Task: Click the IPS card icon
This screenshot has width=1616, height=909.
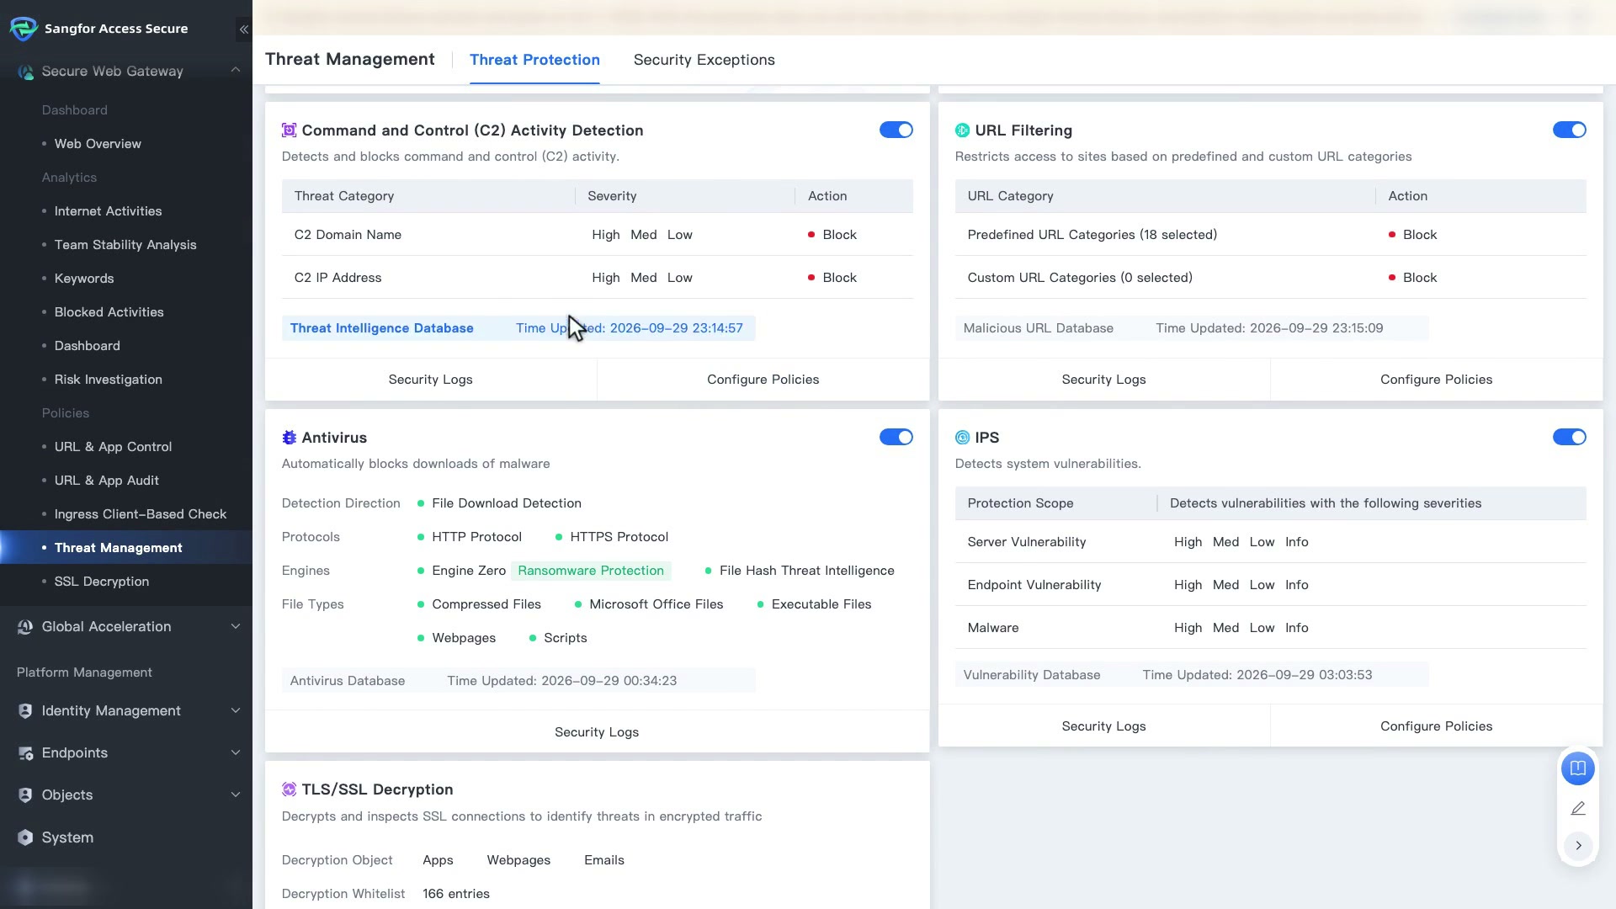Action: click(x=962, y=438)
